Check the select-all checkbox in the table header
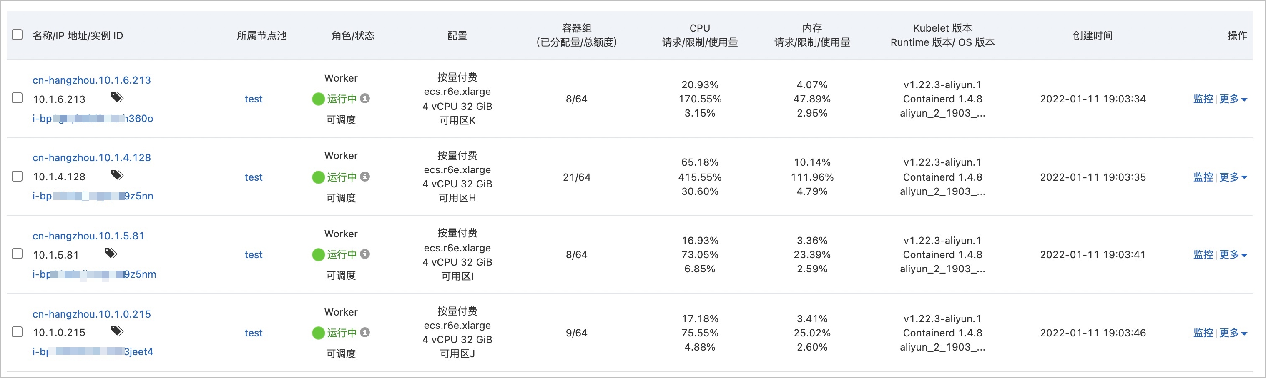 coord(17,35)
